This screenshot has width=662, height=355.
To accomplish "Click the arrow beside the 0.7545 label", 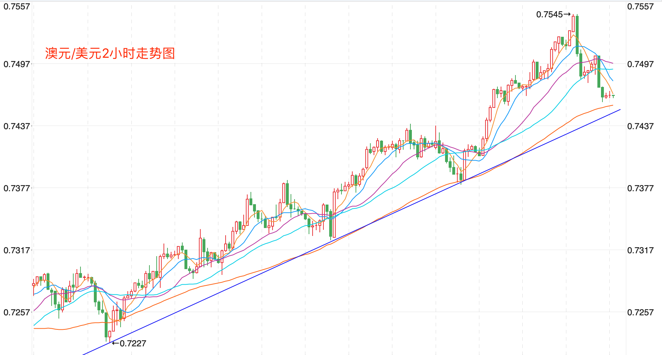I will [x=567, y=14].
